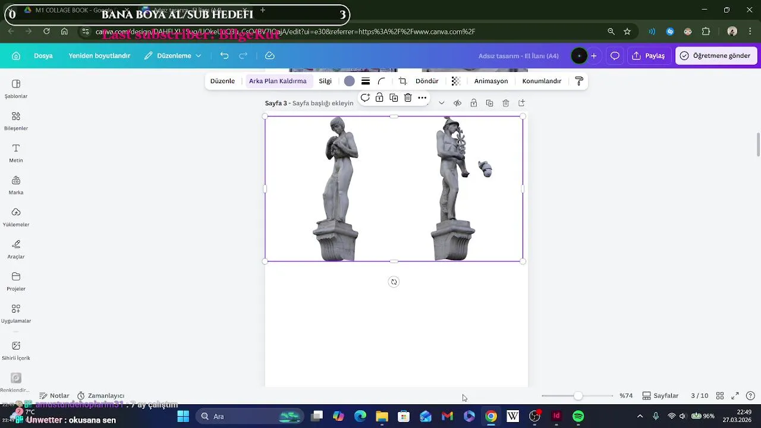Add collaborator with plus icon
The width and height of the screenshot is (761, 428).
click(x=593, y=56)
